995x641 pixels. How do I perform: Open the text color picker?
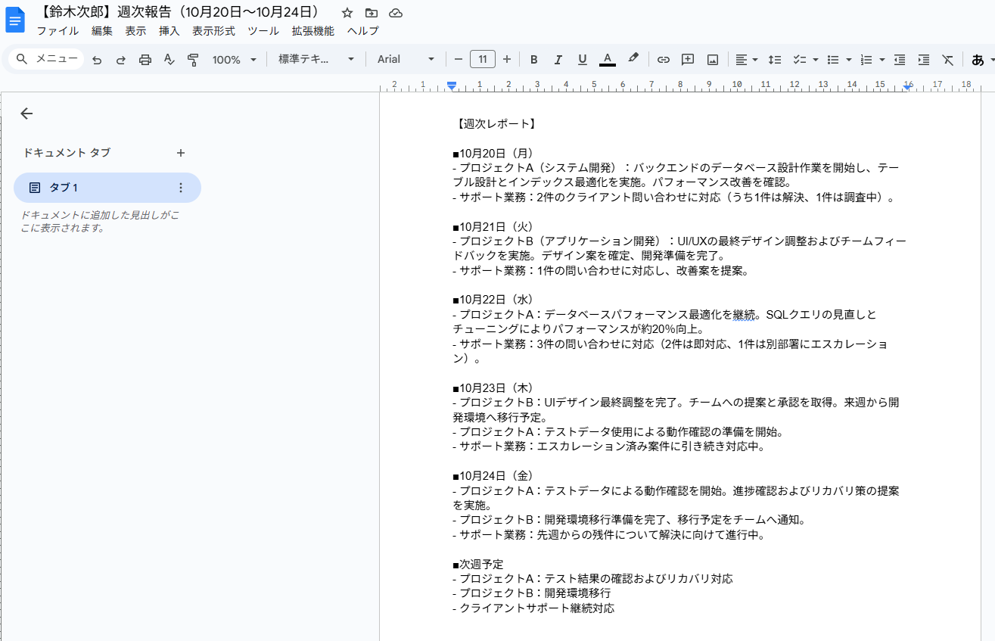tap(607, 60)
